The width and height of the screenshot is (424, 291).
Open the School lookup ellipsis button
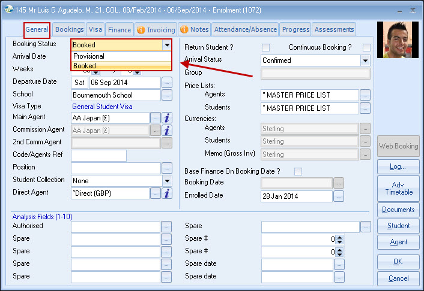tap(167, 95)
